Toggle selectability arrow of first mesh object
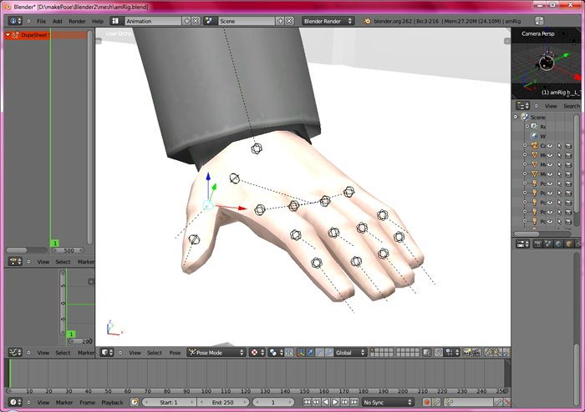The width and height of the screenshot is (585, 412). 561,154
